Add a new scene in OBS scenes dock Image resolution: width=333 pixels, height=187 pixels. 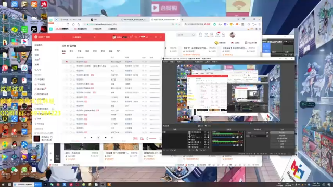[164, 150]
